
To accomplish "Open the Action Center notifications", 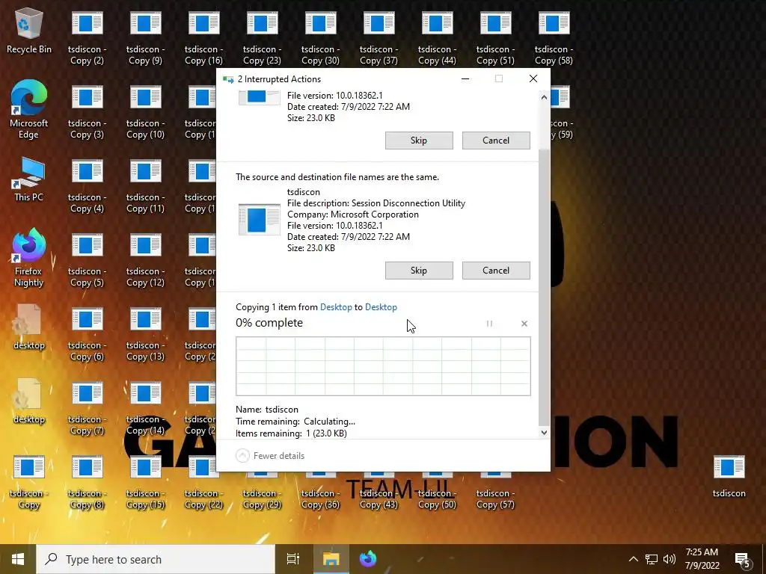I will point(743,561).
